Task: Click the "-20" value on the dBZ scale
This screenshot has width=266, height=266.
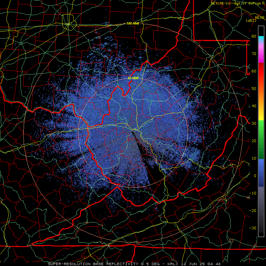Action: (253, 211)
